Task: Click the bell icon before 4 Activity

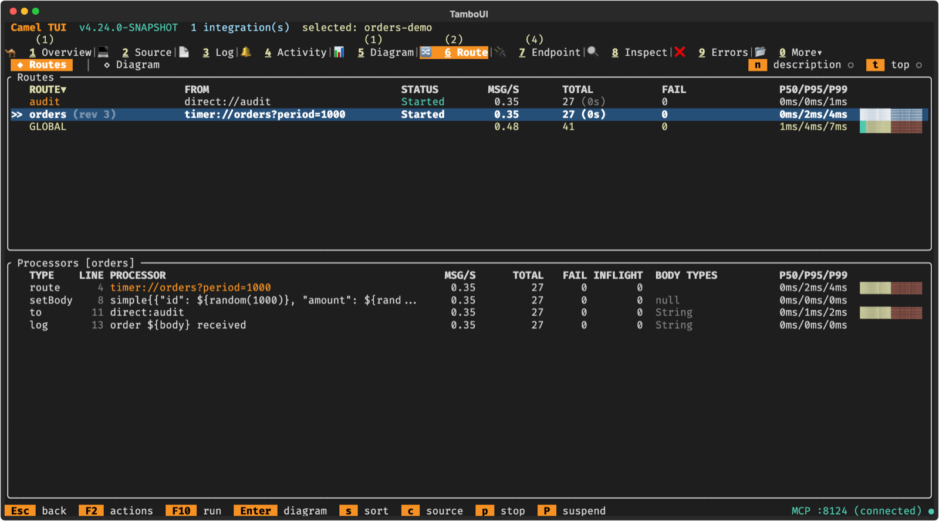Action: click(x=246, y=52)
